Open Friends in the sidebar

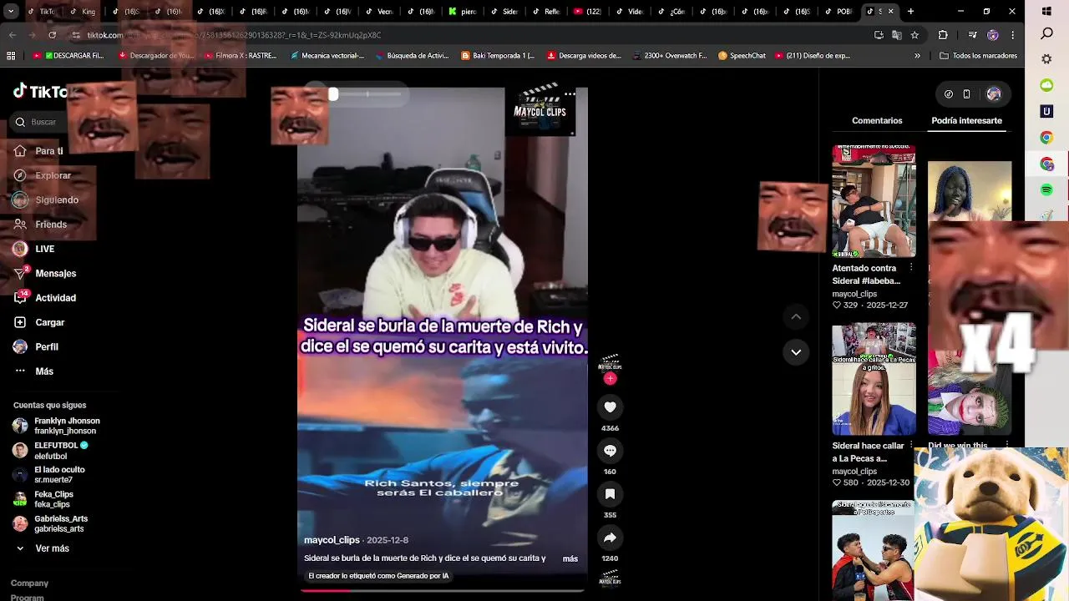pos(40,225)
